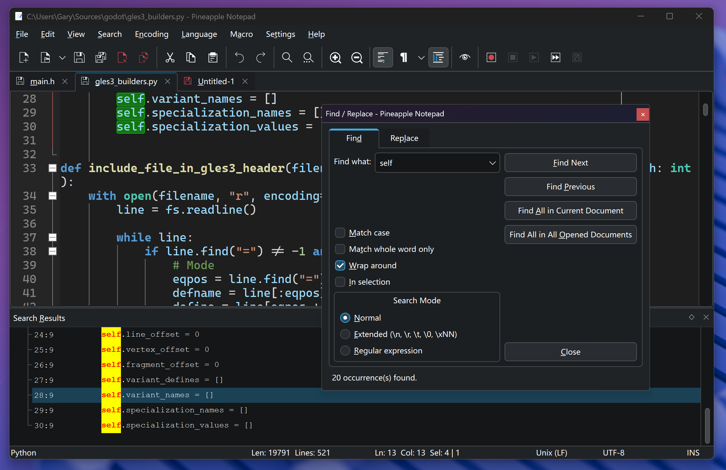Click the Undo arrow icon
This screenshot has height=470, width=726.
tap(239, 58)
